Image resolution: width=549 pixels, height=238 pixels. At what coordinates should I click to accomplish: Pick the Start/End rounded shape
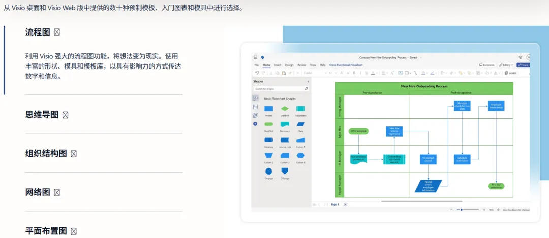[x=268, y=124]
